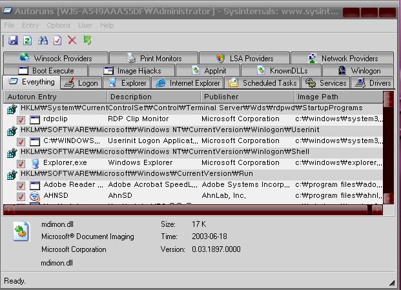The height and width of the screenshot is (290, 401).
Task: Switch to the Explorer tab
Action: coord(127,83)
